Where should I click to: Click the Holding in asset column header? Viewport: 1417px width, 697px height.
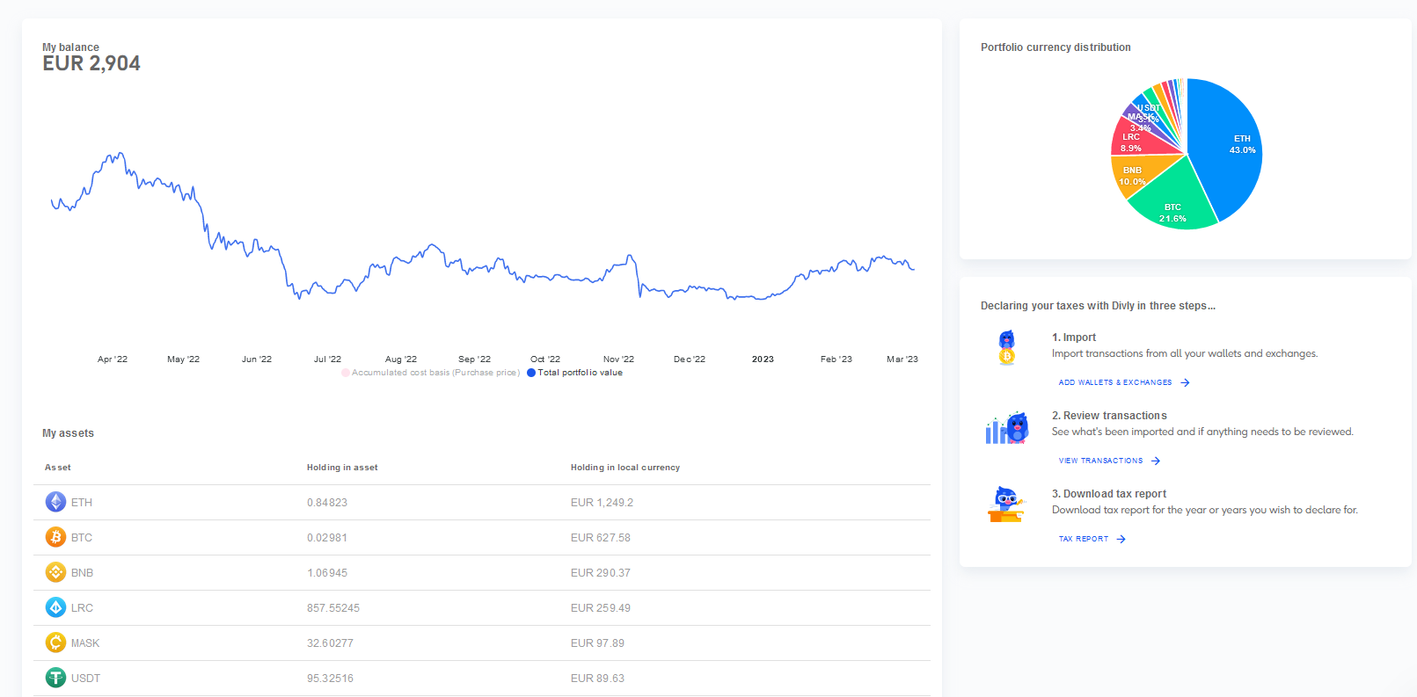tap(342, 468)
